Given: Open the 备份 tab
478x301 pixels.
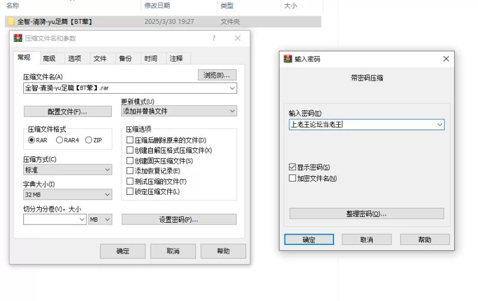Looking at the screenshot, I should [x=125, y=59].
